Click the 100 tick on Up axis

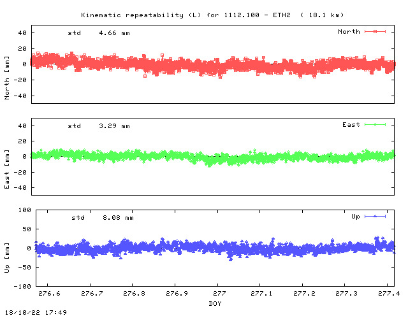coord(24,210)
